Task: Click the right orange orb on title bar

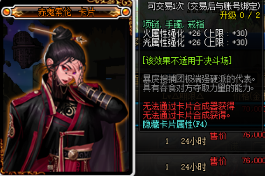Action: (x=126, y=12)
